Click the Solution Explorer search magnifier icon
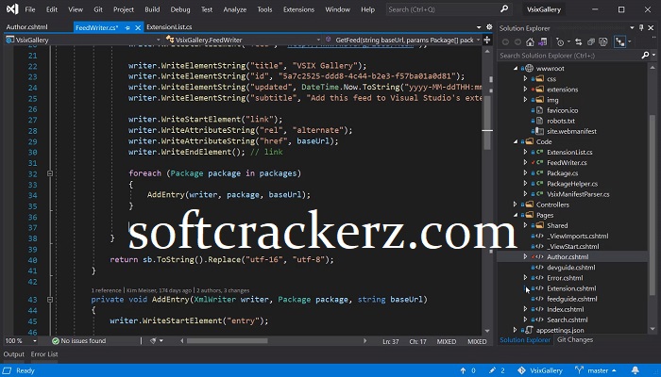The width and height of the screenshot is (661, 377). (x=645, y=55)
